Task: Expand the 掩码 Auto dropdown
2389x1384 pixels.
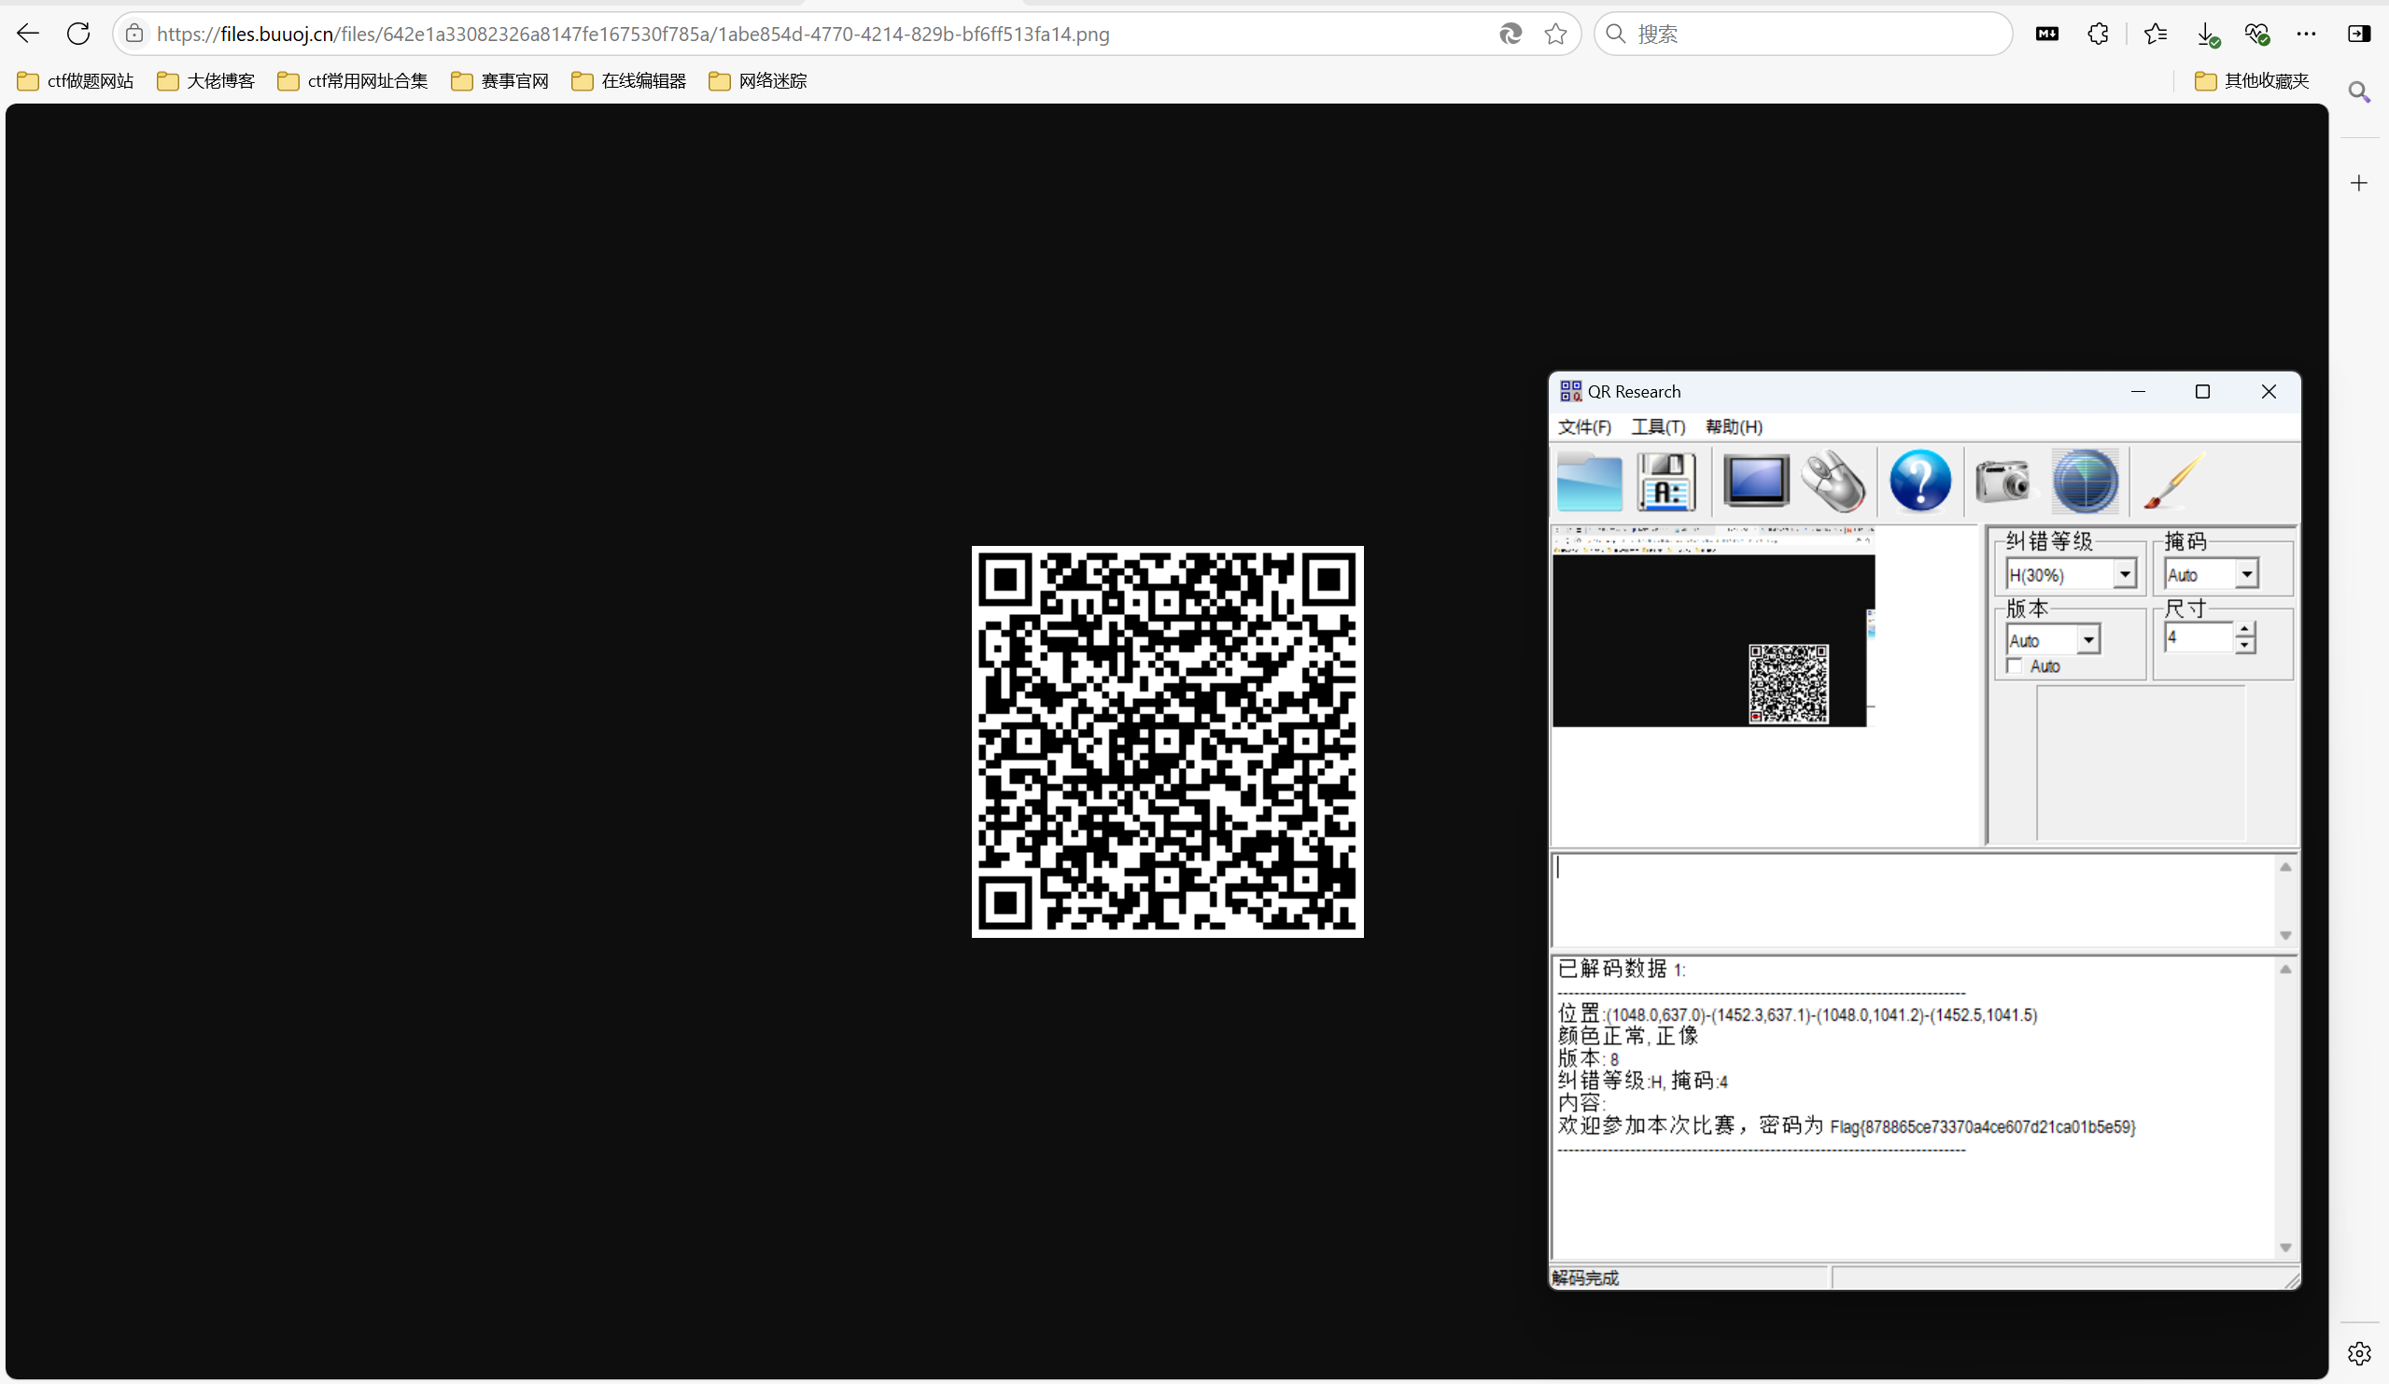Action: tap(2247, 575)
